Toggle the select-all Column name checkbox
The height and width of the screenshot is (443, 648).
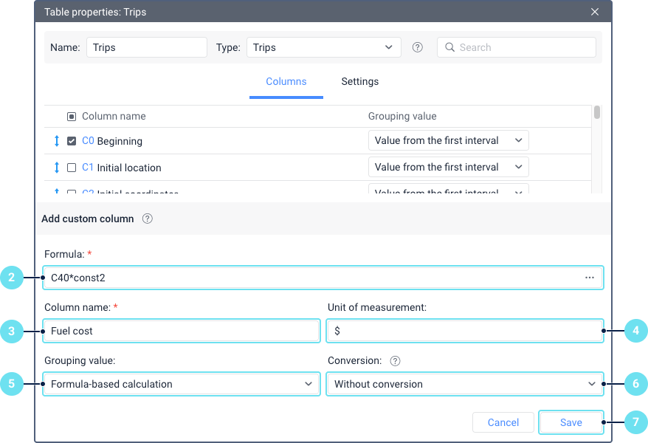coord(72,117)
